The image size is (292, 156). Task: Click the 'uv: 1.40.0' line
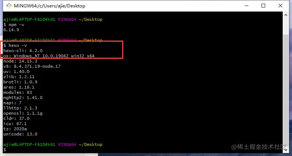16,71
